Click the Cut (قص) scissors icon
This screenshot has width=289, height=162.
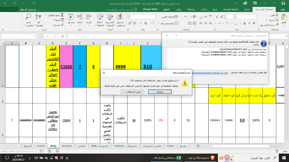coord(277,15)
